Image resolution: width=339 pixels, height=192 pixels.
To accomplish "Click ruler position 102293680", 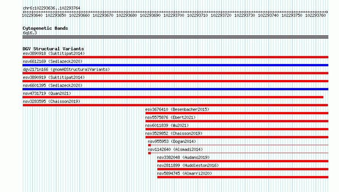I will click(x=127, y=15).
